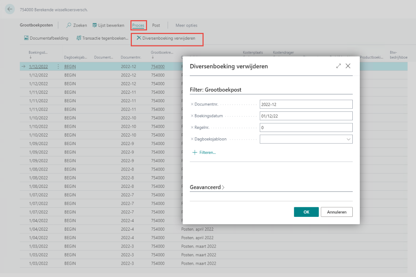The width and height of the screenshot is (416, 277).
Task: Click the Zoeken search icon
Action: click(69, 25)
